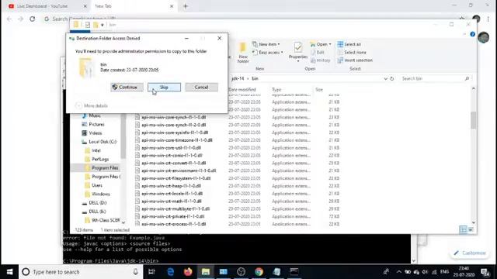
Task: Click Chrome reload button
Action: click(x=33, y=19)
